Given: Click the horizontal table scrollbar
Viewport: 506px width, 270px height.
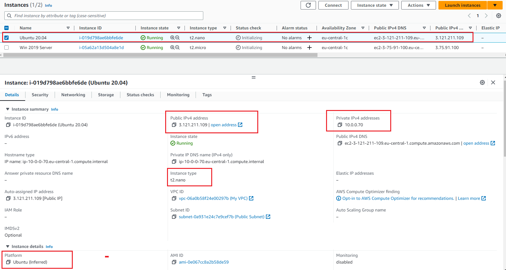Looking at the screenshot, I should (160, 55).
